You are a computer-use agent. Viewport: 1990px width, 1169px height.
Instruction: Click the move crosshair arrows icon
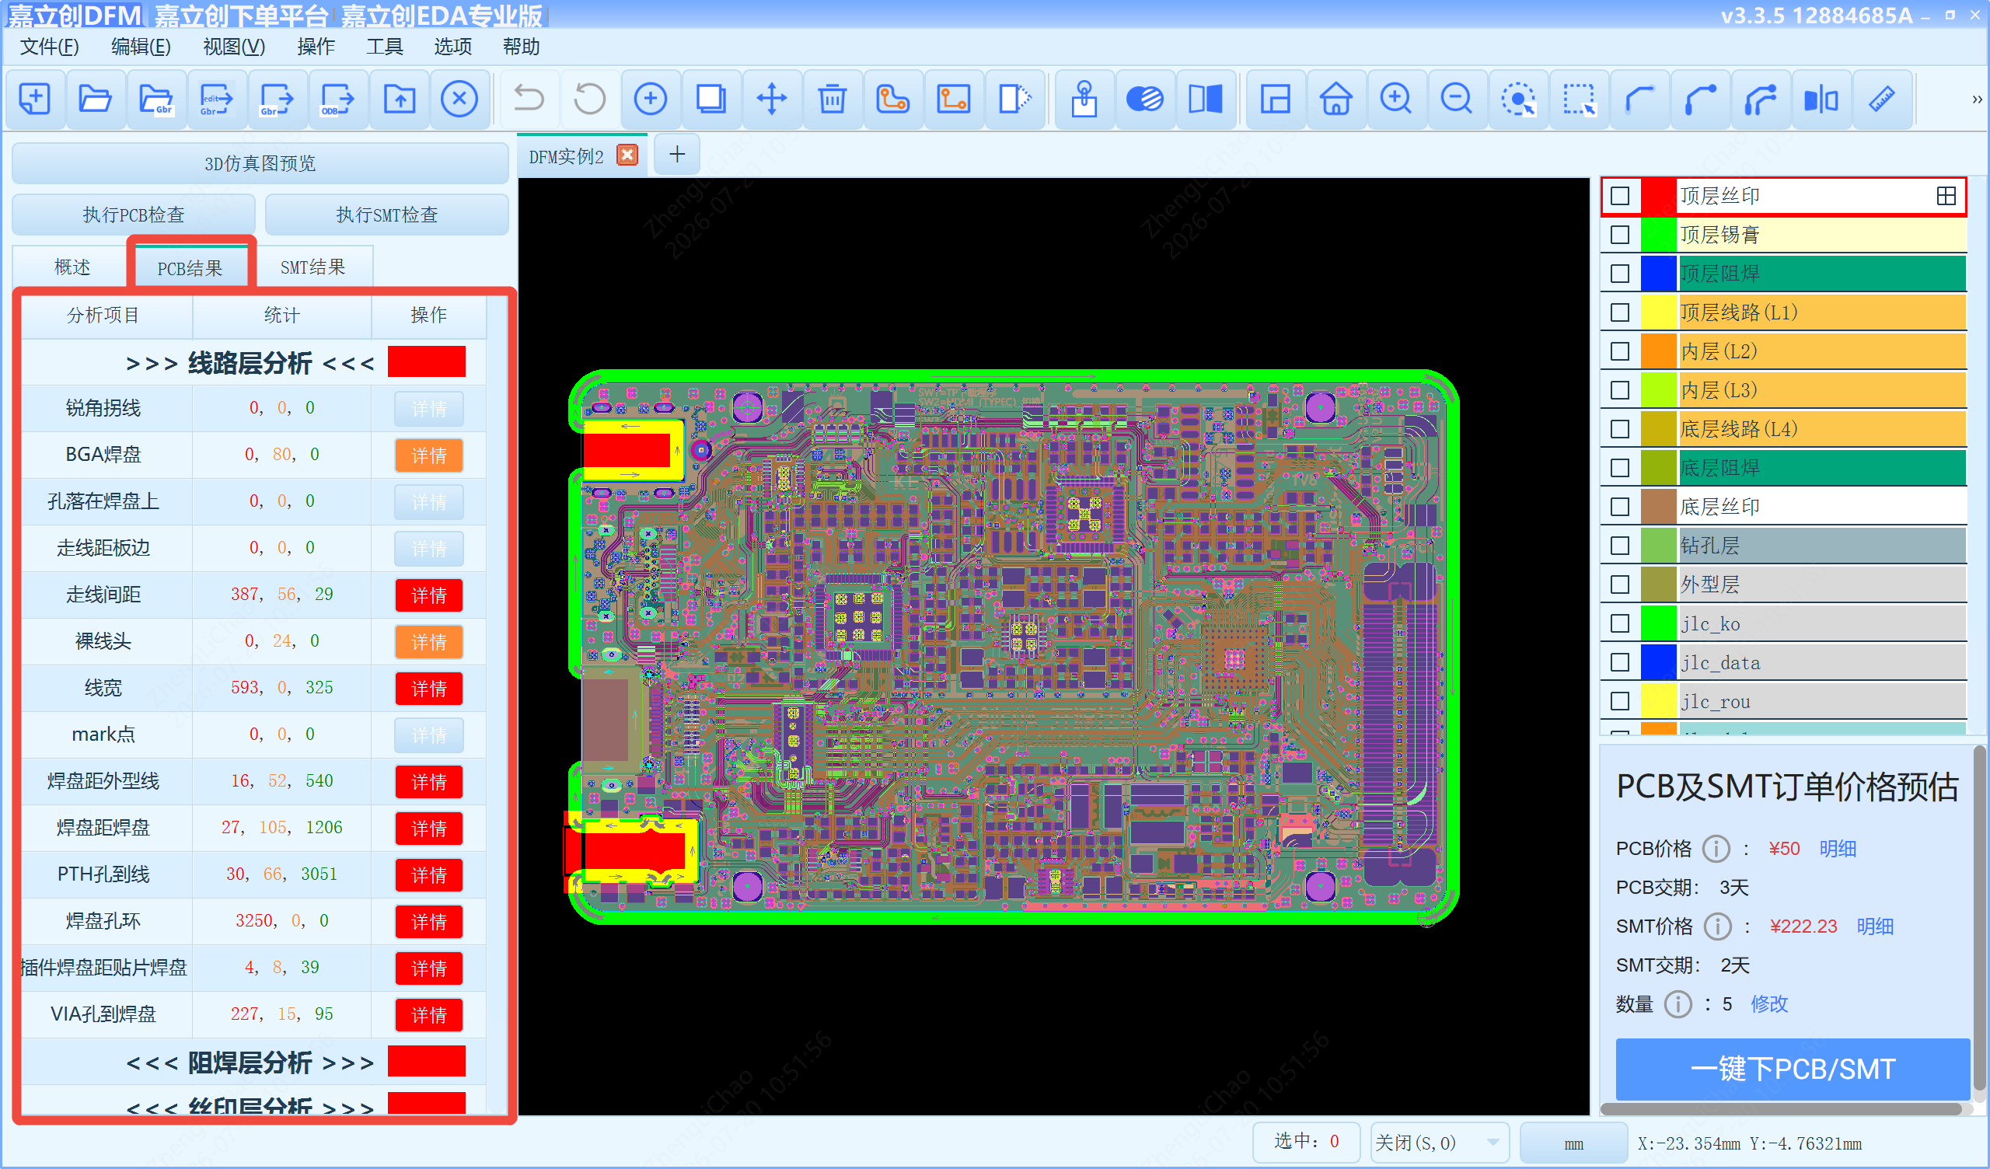772,99
